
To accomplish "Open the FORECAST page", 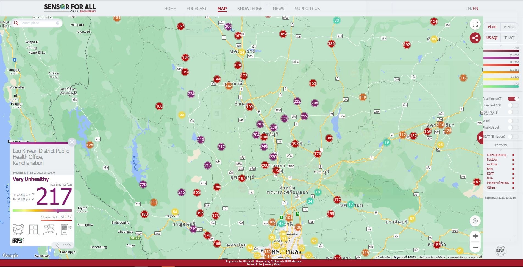I will (x=196, y=9).
